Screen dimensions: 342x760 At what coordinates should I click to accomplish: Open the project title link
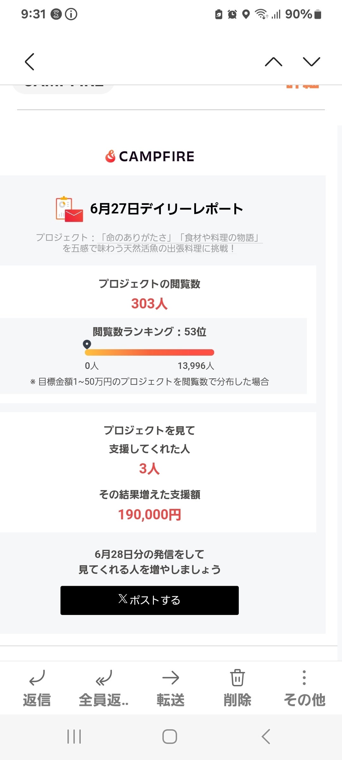point(149,243)
